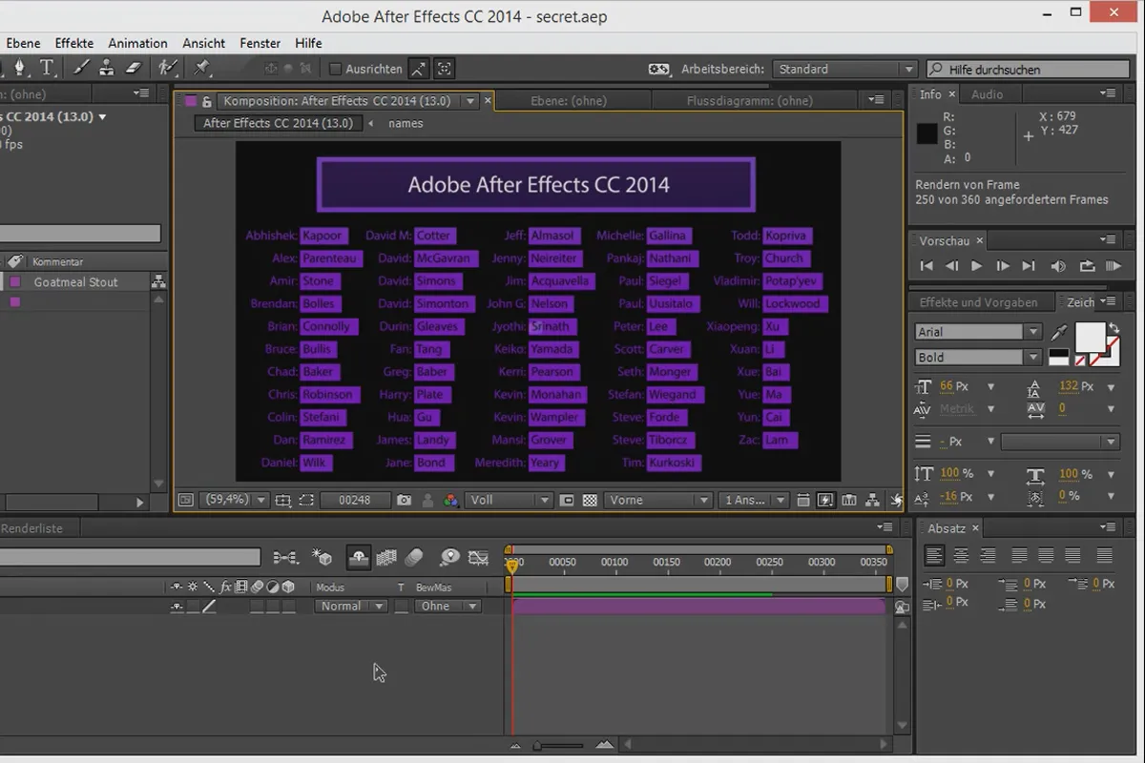This screenshot has height=763, width=1145.
Task: Open the Effekte menu
Action: click(74, 43)
